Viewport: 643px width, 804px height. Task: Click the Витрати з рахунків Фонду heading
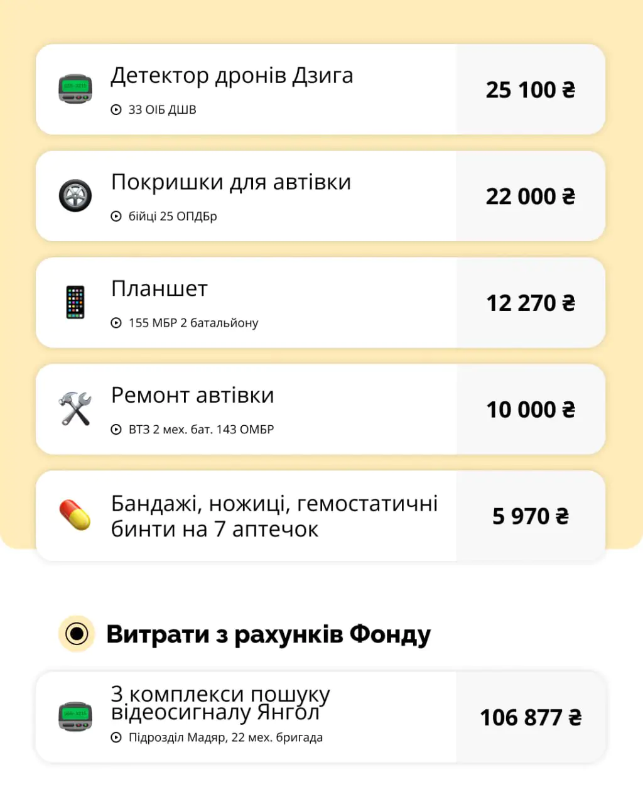(x=268, y=634)
